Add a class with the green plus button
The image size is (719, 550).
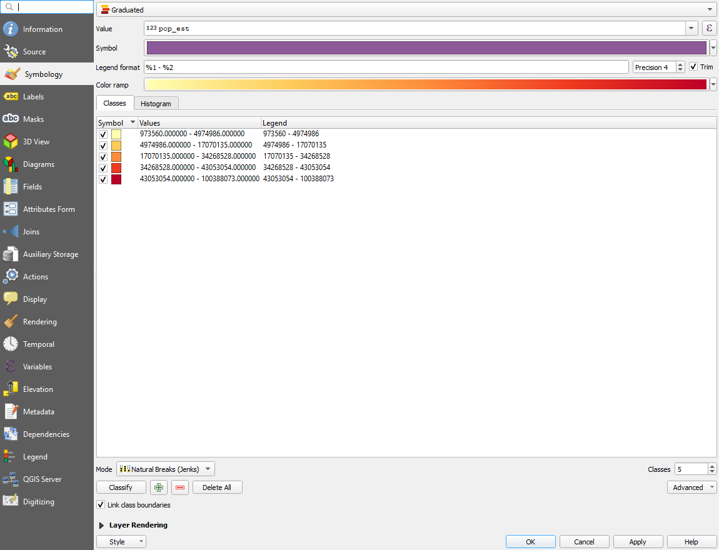(159, 487)
